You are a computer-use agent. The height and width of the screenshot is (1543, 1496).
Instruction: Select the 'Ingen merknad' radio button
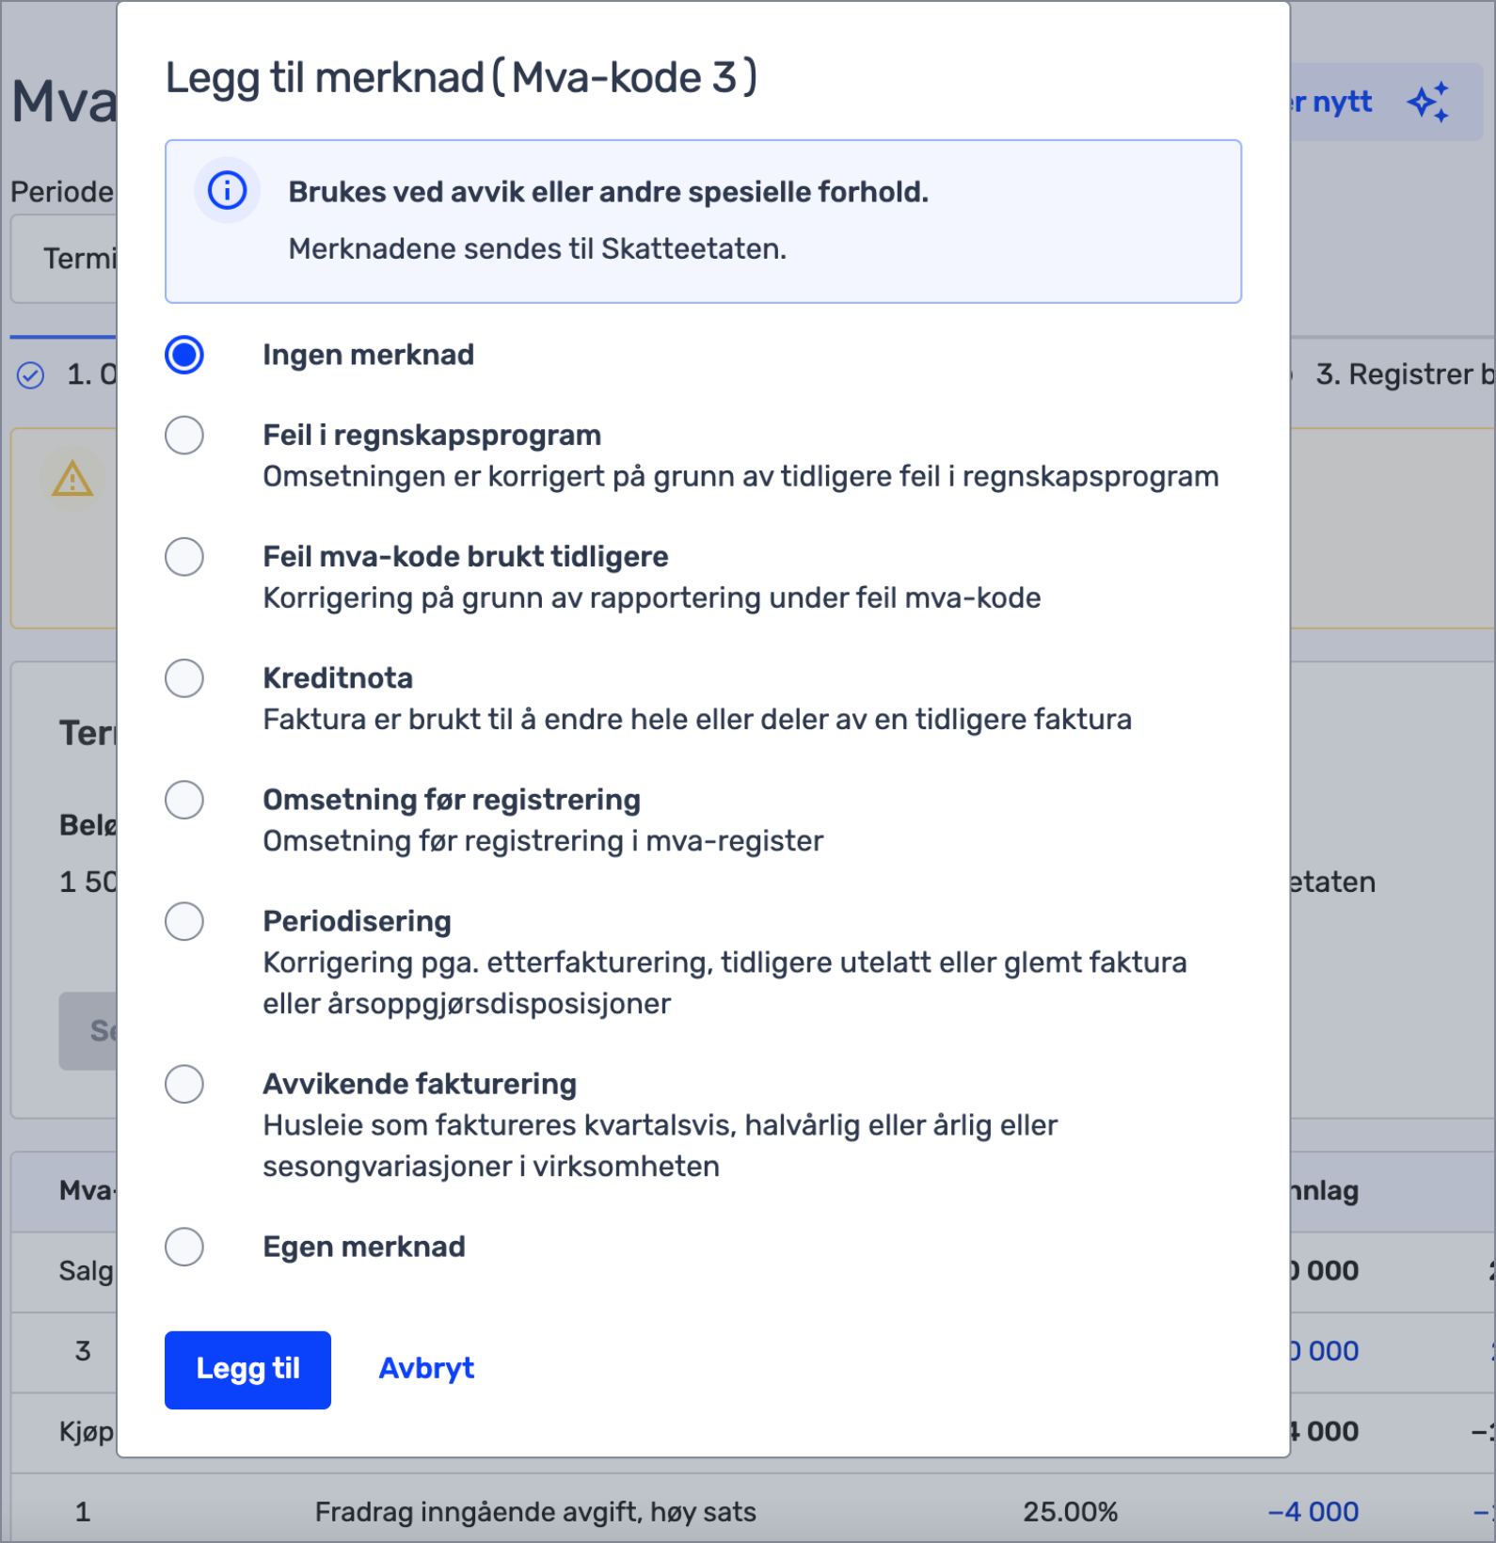(184, 355)
